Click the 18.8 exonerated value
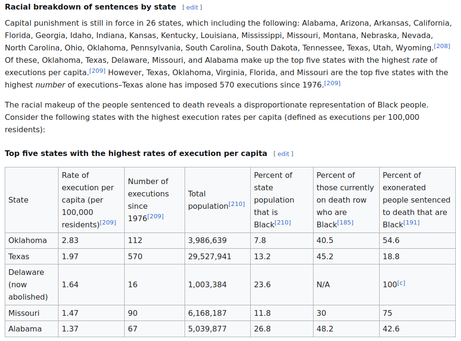The image size is (461, 341). (391, 256)
